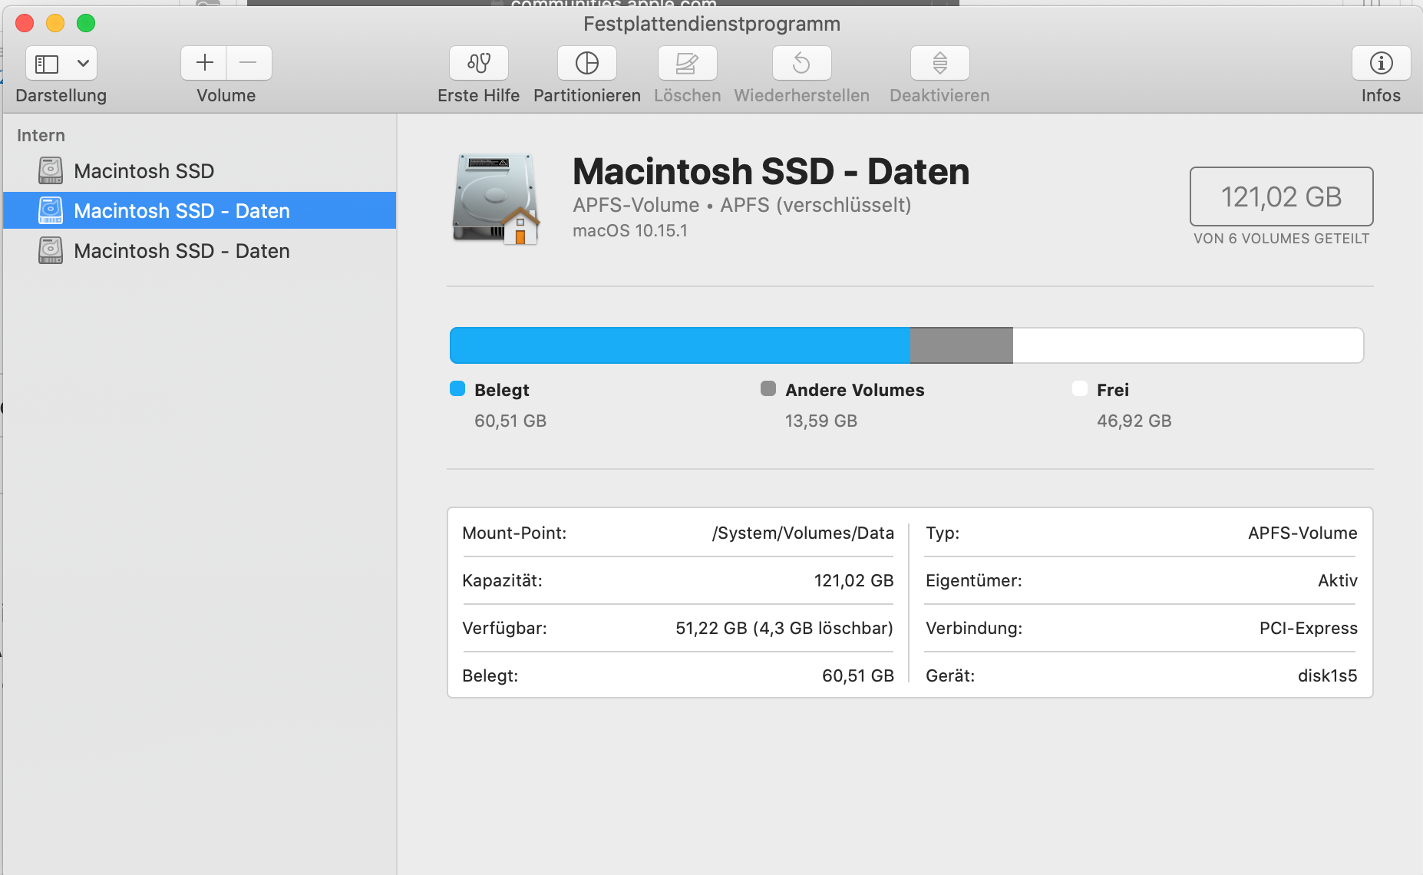This screenshot has width=1423, height=875.
Task: Toggle the sidebar view icon
Action: click(x=48, y=63)
